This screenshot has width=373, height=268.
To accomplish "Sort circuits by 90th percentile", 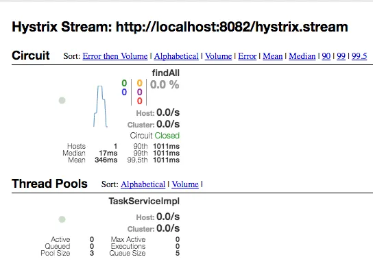I will tap(326, 56).
